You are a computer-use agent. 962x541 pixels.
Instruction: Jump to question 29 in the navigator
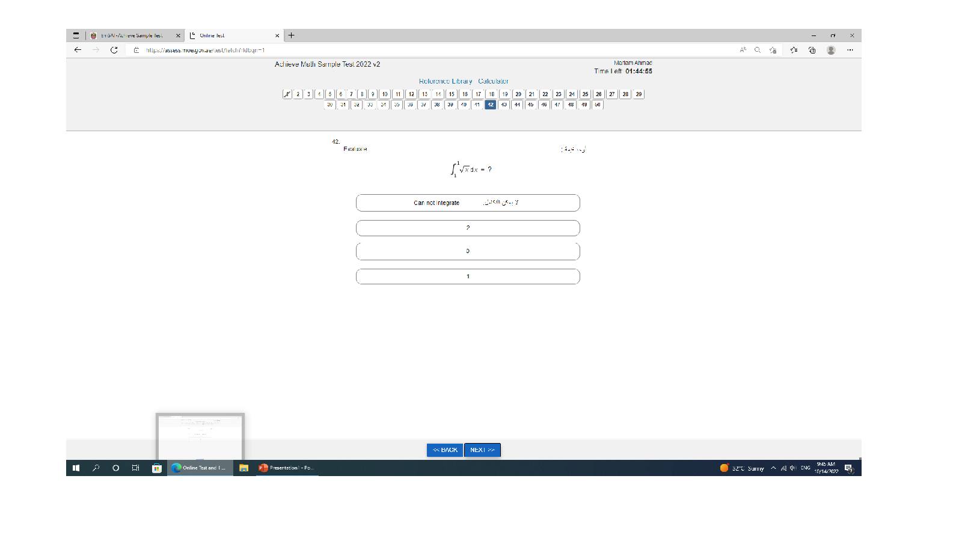639,94
